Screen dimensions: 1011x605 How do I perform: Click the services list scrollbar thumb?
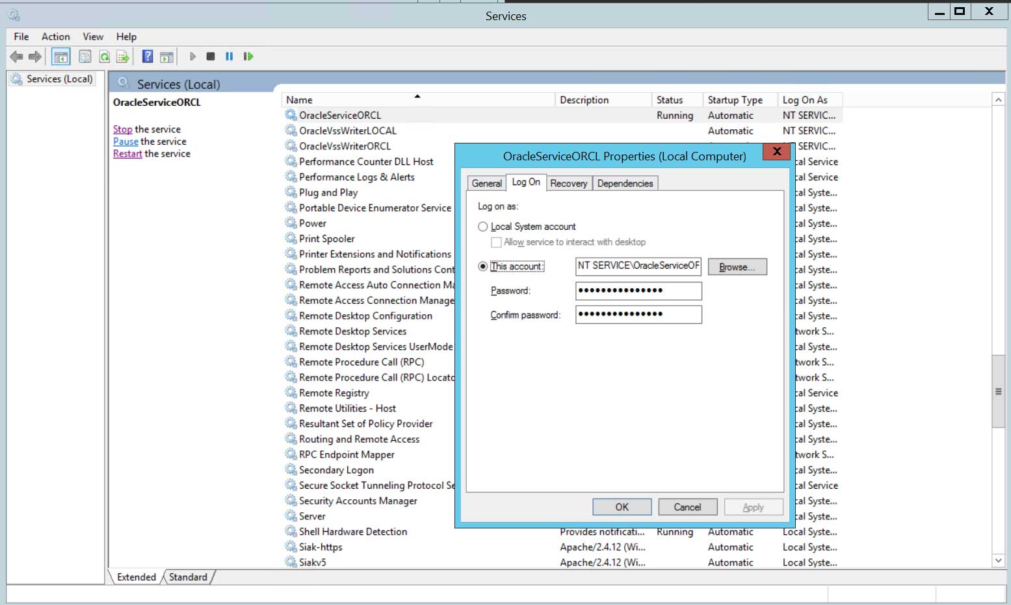pyautogui.click(x=999, y=391)
